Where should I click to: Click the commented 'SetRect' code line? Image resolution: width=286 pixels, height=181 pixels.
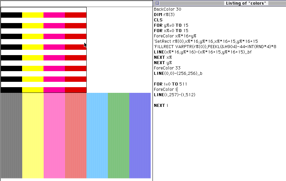tap(205, 41)
